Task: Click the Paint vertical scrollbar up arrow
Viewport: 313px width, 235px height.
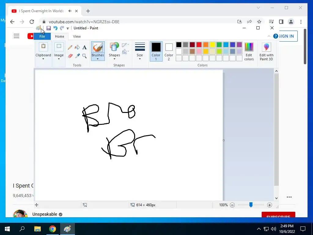Action: [x=276, y=71]
